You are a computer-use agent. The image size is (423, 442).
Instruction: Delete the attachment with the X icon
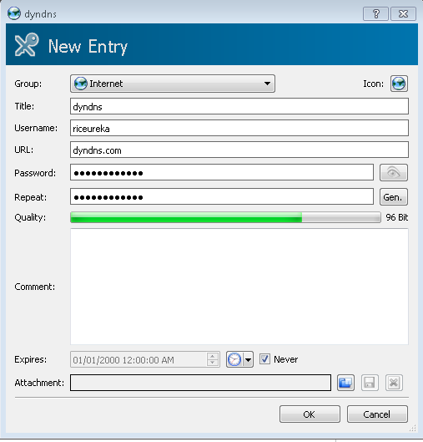pyautogui.click(x=394, y=383)
